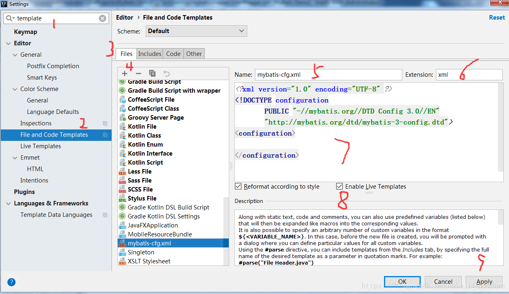Disable the Enable Live Templates checkbox

click(x=339, y=186)
